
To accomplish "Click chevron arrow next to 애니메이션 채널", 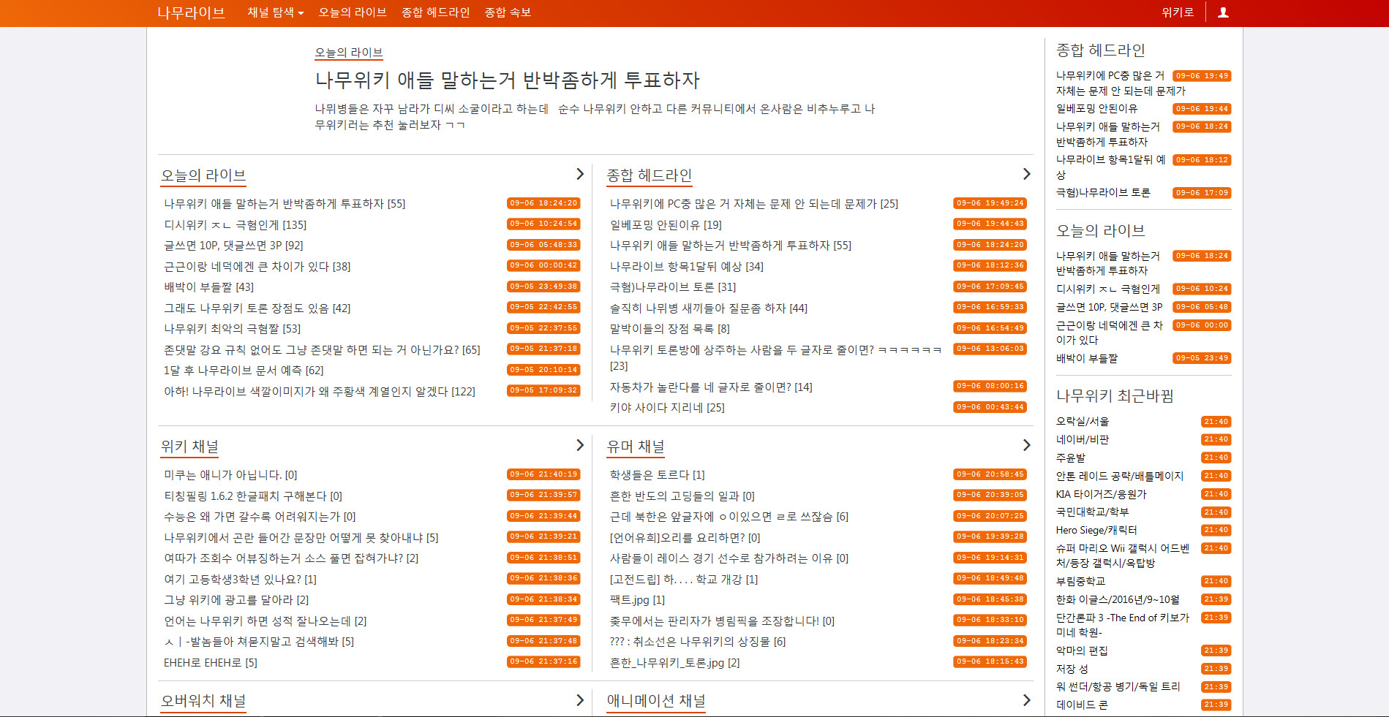I will coord(1026,700).
